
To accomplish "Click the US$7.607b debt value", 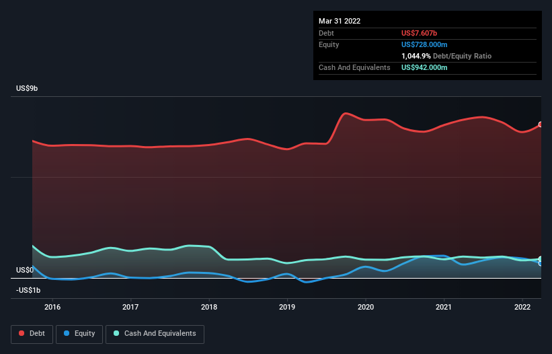I will 419,33.
